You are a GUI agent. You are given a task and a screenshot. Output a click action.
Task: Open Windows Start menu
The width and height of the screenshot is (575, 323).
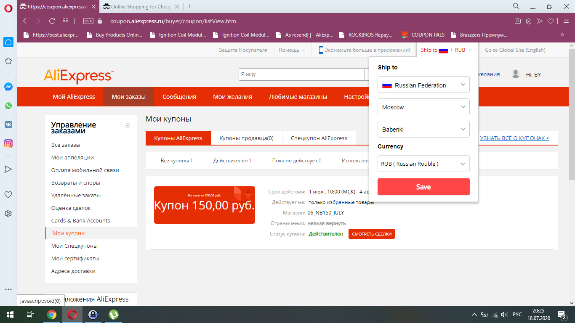pos(9,315)
